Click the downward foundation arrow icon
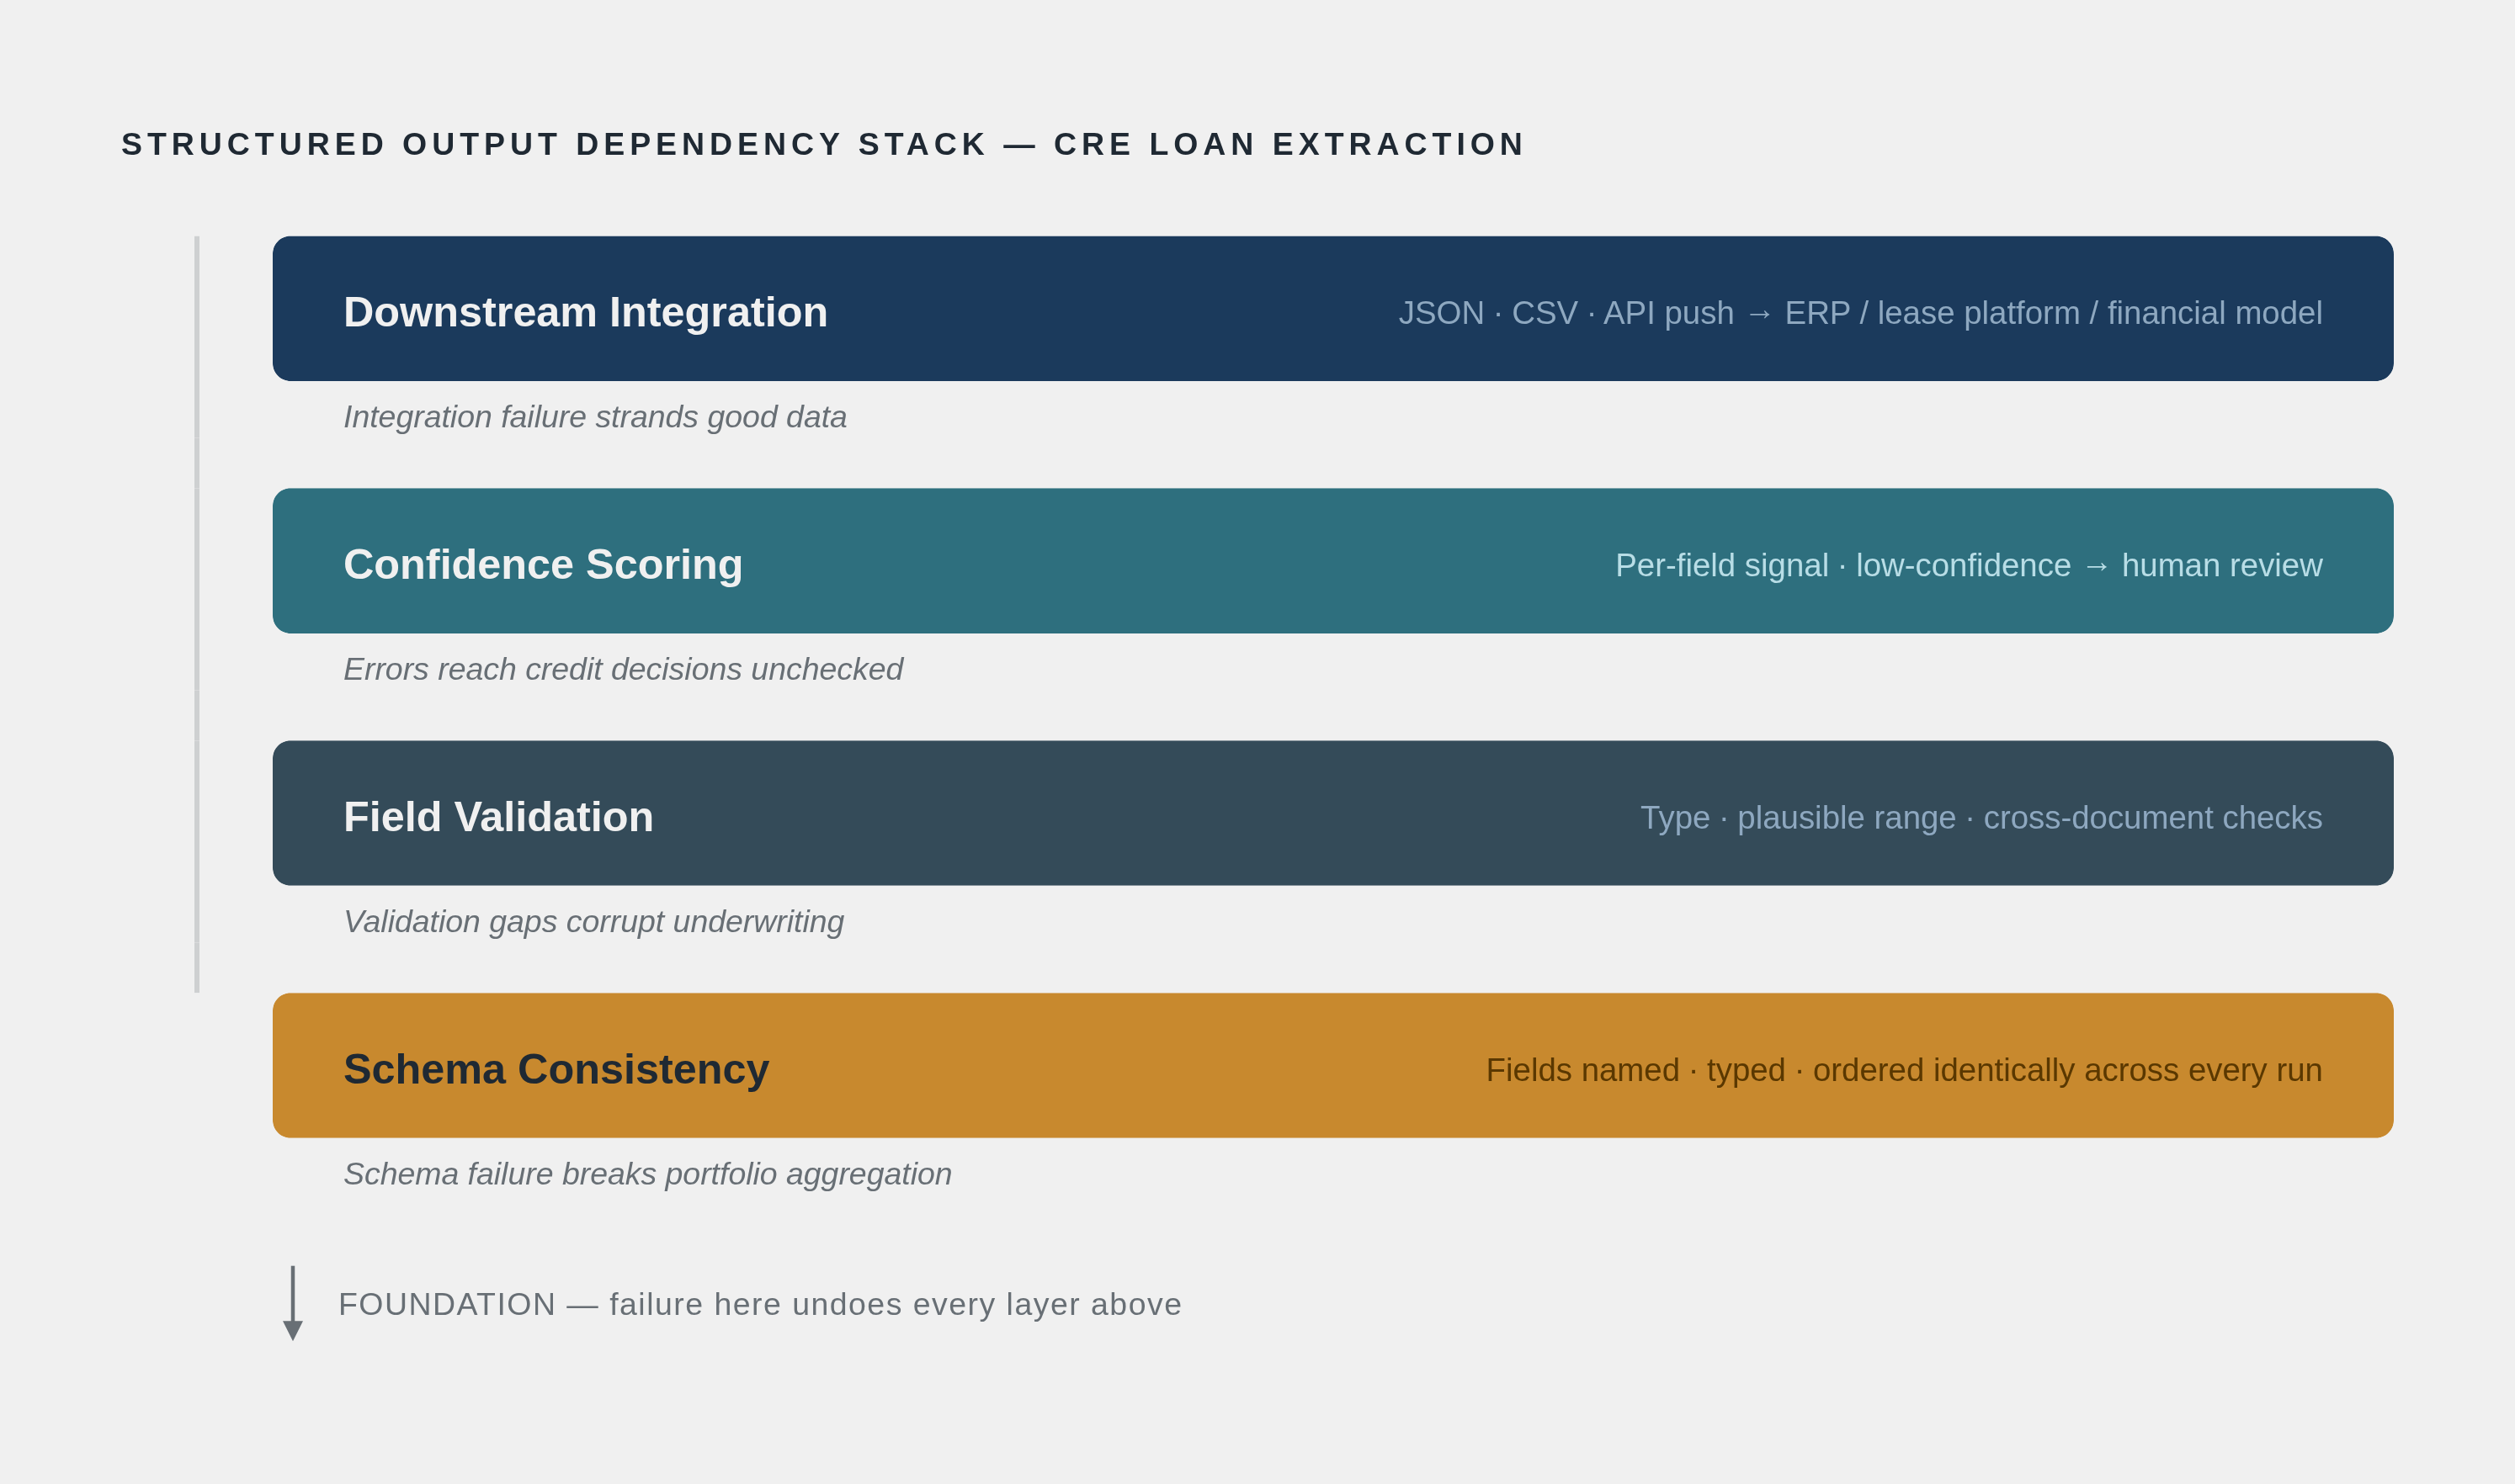The image size is (2515, 1484). 293,1304
